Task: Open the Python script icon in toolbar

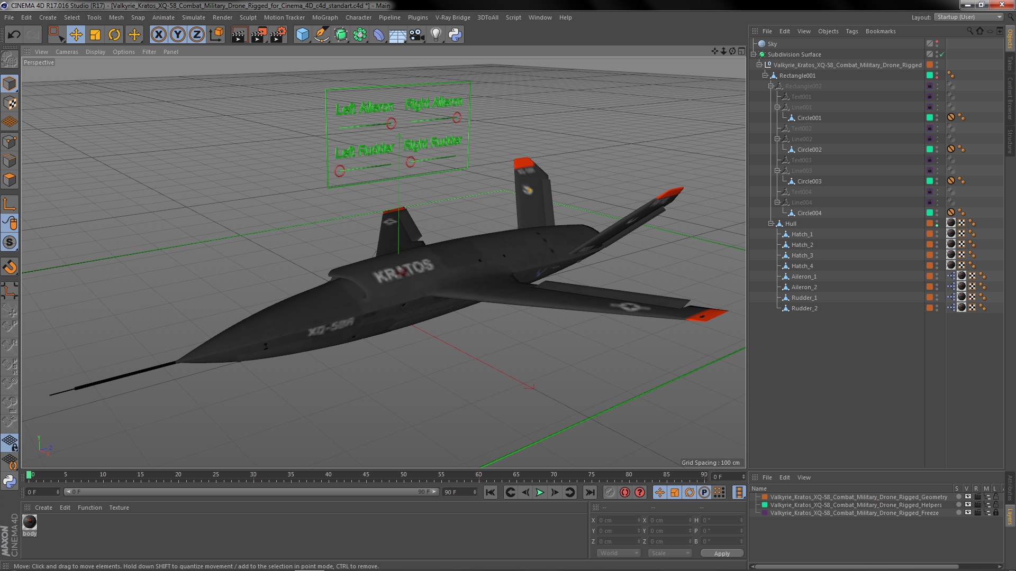Action: pyautogui.click(x=455, y=35)
